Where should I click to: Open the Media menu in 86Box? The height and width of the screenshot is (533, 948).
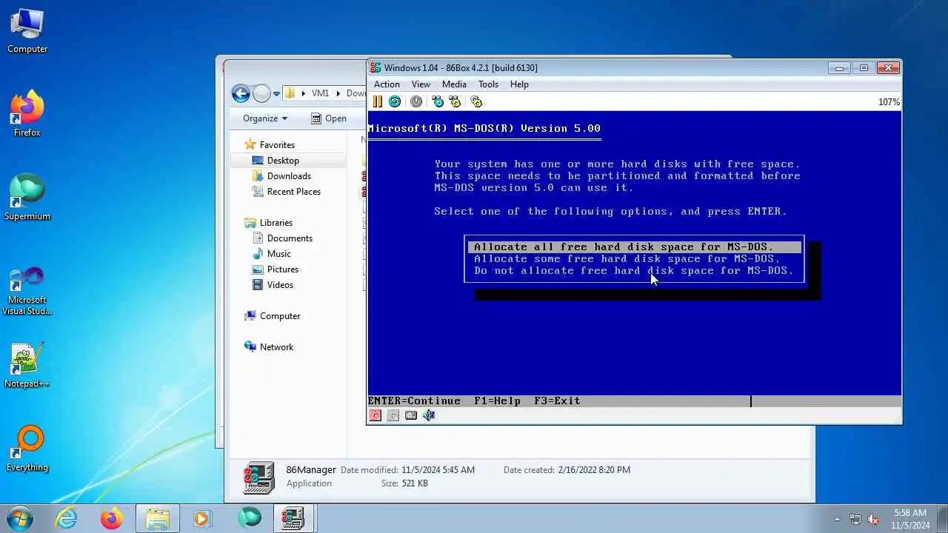454,84
